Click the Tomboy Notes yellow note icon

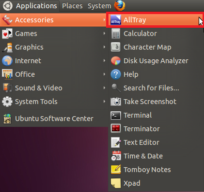116,170
